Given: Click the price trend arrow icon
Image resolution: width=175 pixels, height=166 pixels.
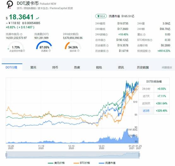Looking at the screenshot, I should (38, 18).
